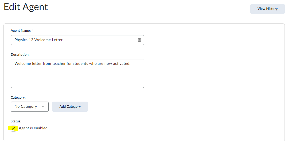Screen dimensions: 288x144
Task: Click the Status label
Action: [x=16, y=121]
